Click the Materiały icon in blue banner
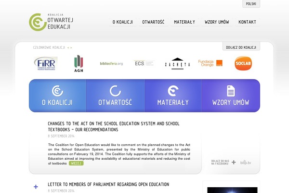 (x=173, y=91)
